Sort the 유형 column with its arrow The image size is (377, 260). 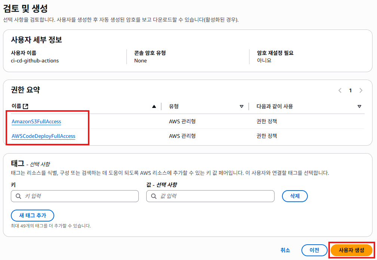click(242, 106)
